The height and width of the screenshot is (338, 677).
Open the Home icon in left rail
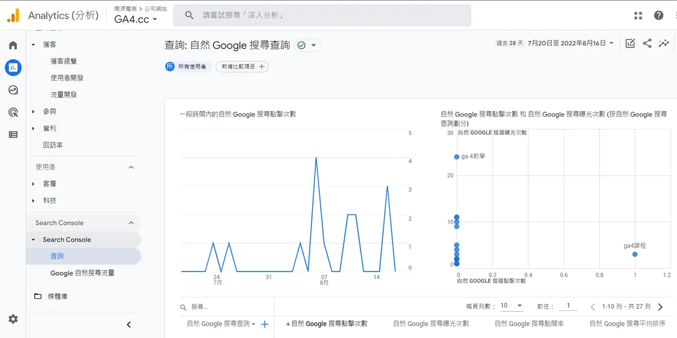pos(13,46)
